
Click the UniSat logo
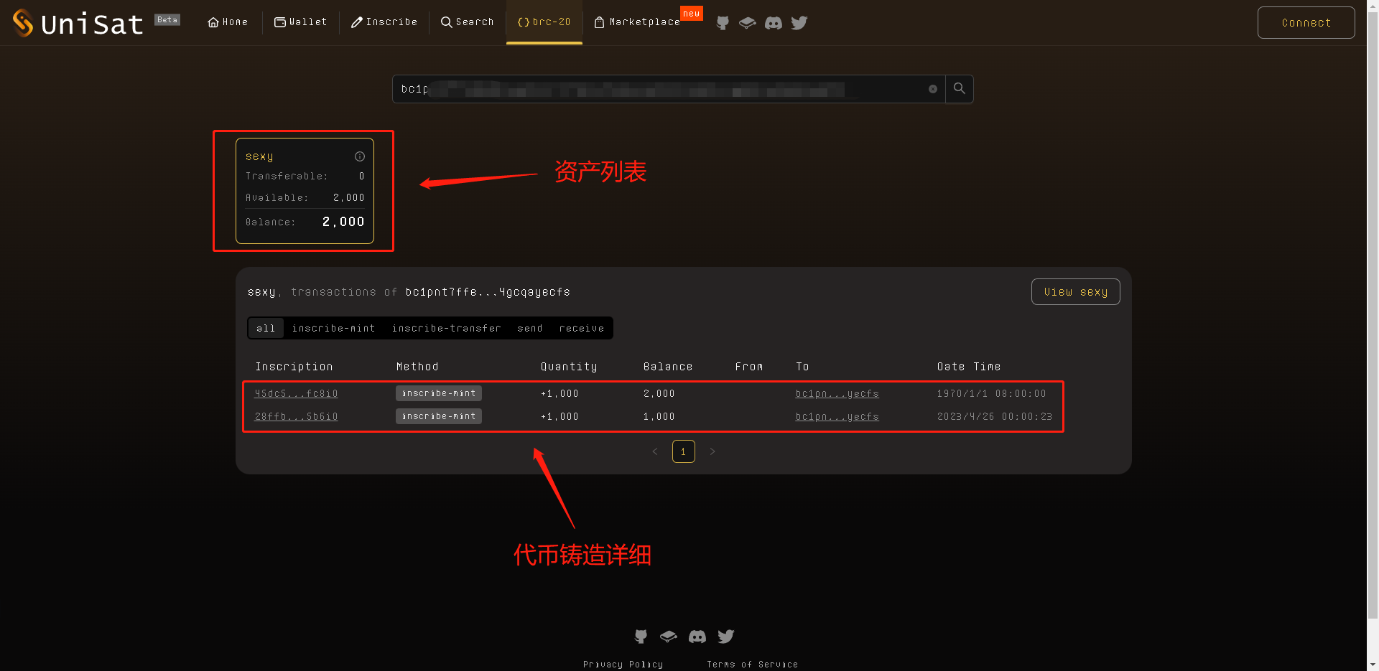point(78,23)
